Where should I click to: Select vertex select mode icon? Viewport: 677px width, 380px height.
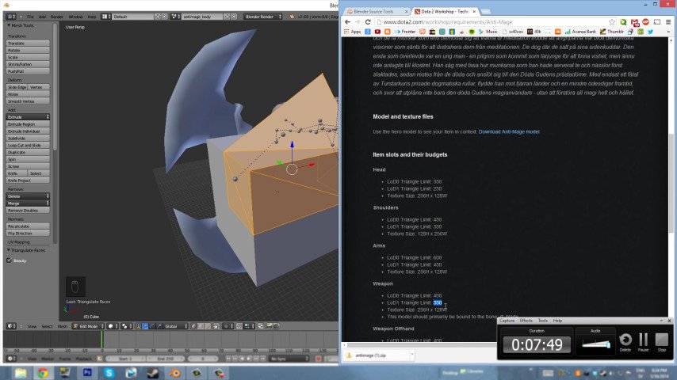(x=193, y=326)
